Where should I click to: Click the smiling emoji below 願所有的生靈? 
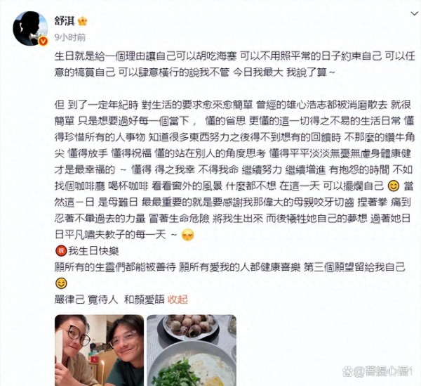[61, 283]
